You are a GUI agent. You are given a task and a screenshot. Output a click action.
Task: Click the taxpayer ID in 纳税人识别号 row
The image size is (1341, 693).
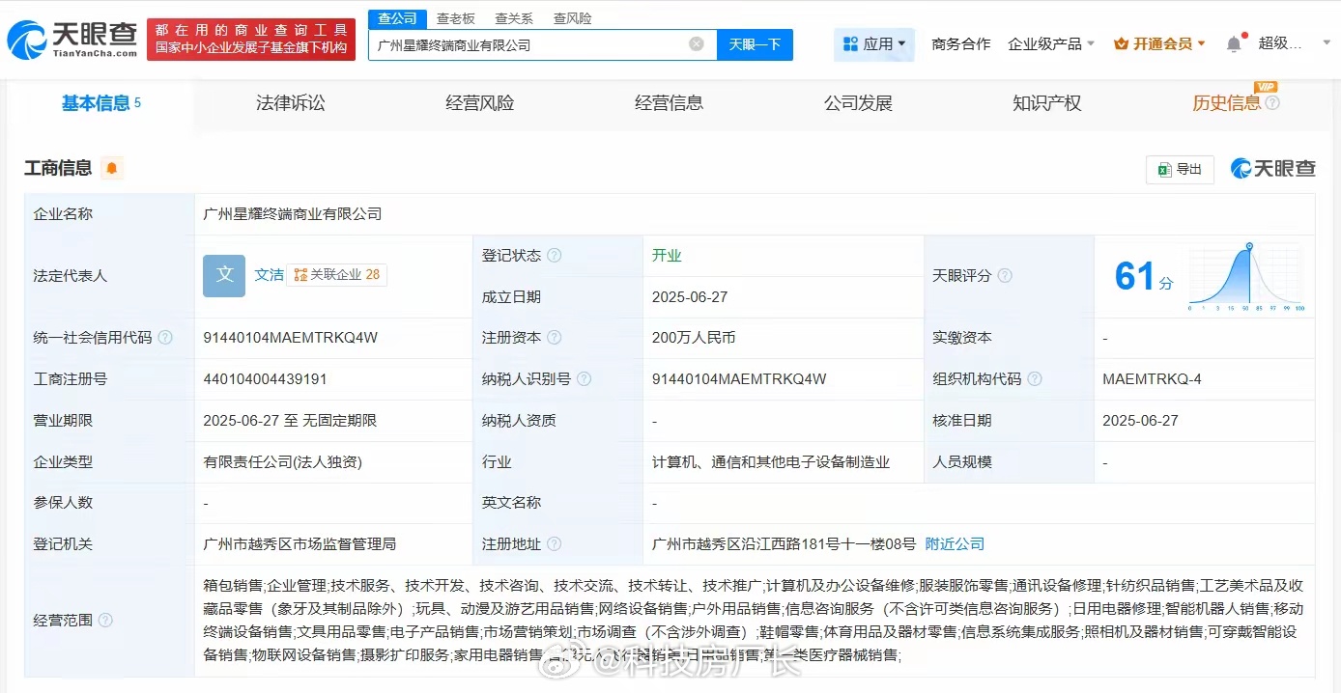pos(739,379)
